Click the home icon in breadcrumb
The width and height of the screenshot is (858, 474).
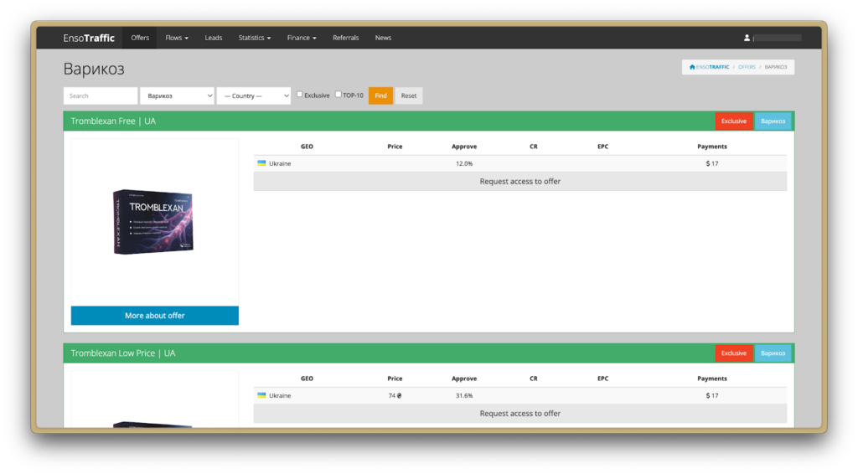pyautogui.click(x=692, y=67)
